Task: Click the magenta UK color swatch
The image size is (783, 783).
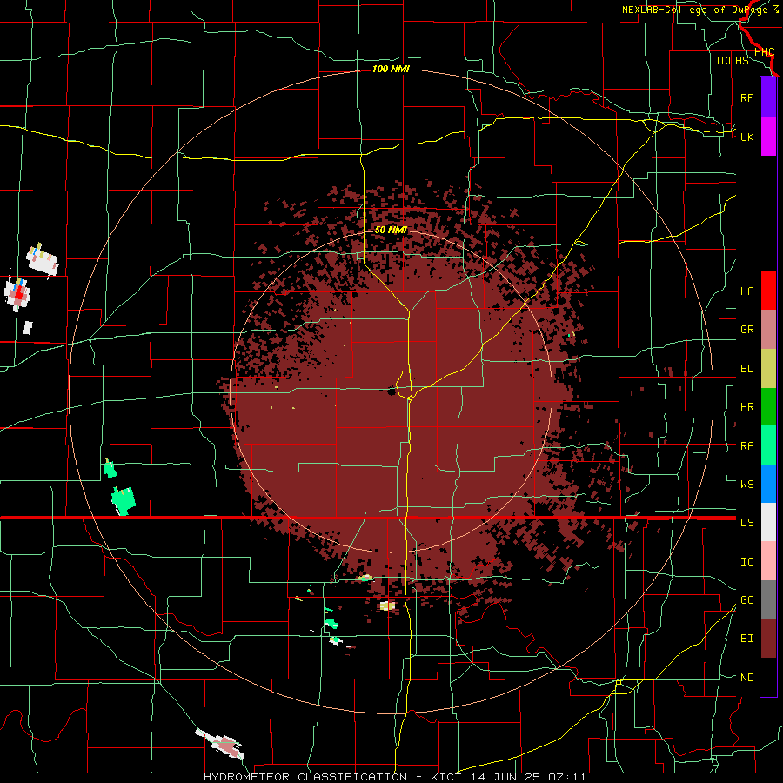Action: [768, 137]
